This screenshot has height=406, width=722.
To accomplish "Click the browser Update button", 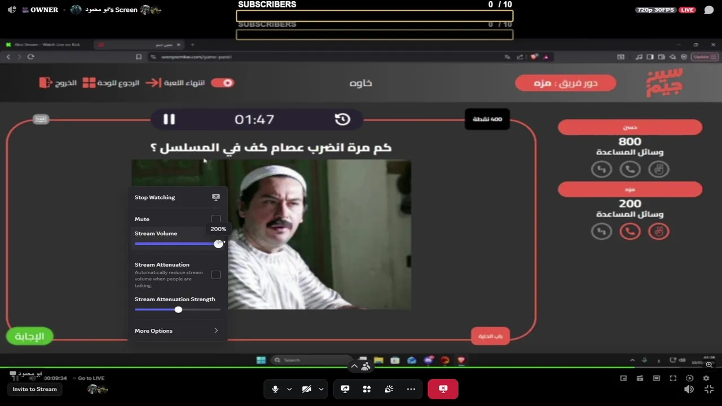I will (705, 57).
